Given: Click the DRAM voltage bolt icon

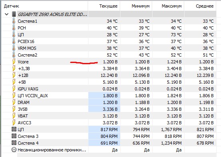Looking at the screenshot, I should pos(14,102).
